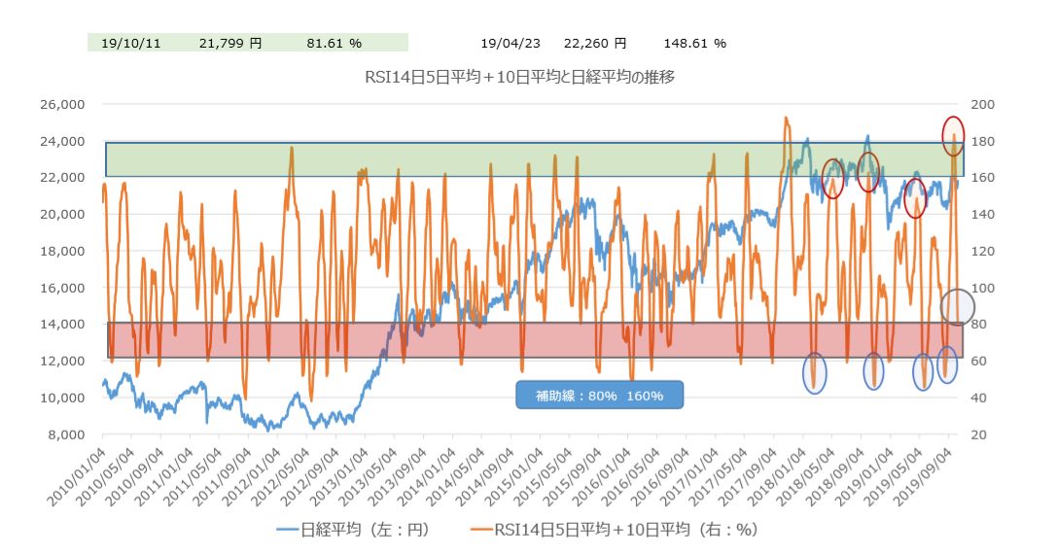Click the left axis label 8,000

[66, 435]
